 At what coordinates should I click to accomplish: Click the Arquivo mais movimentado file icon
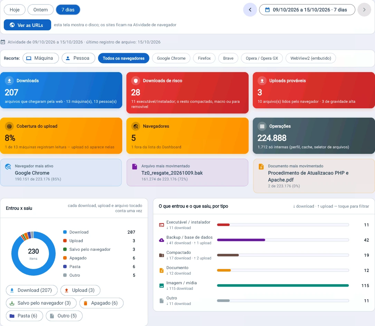pyautogui.click(x=135, y=167)
